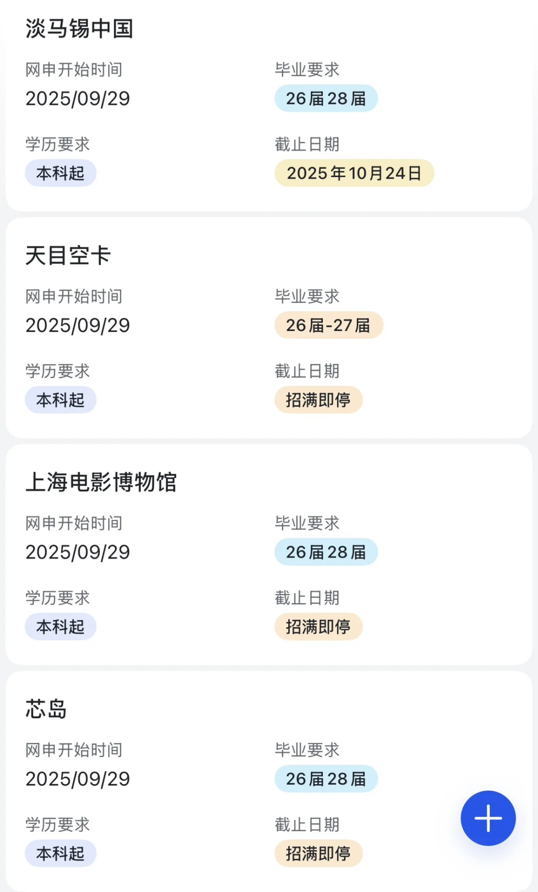The height and width of the screenshot is (892, 538).
Task: Select the 2025年10月24日 deadline tag
Action: click(354, 173)
